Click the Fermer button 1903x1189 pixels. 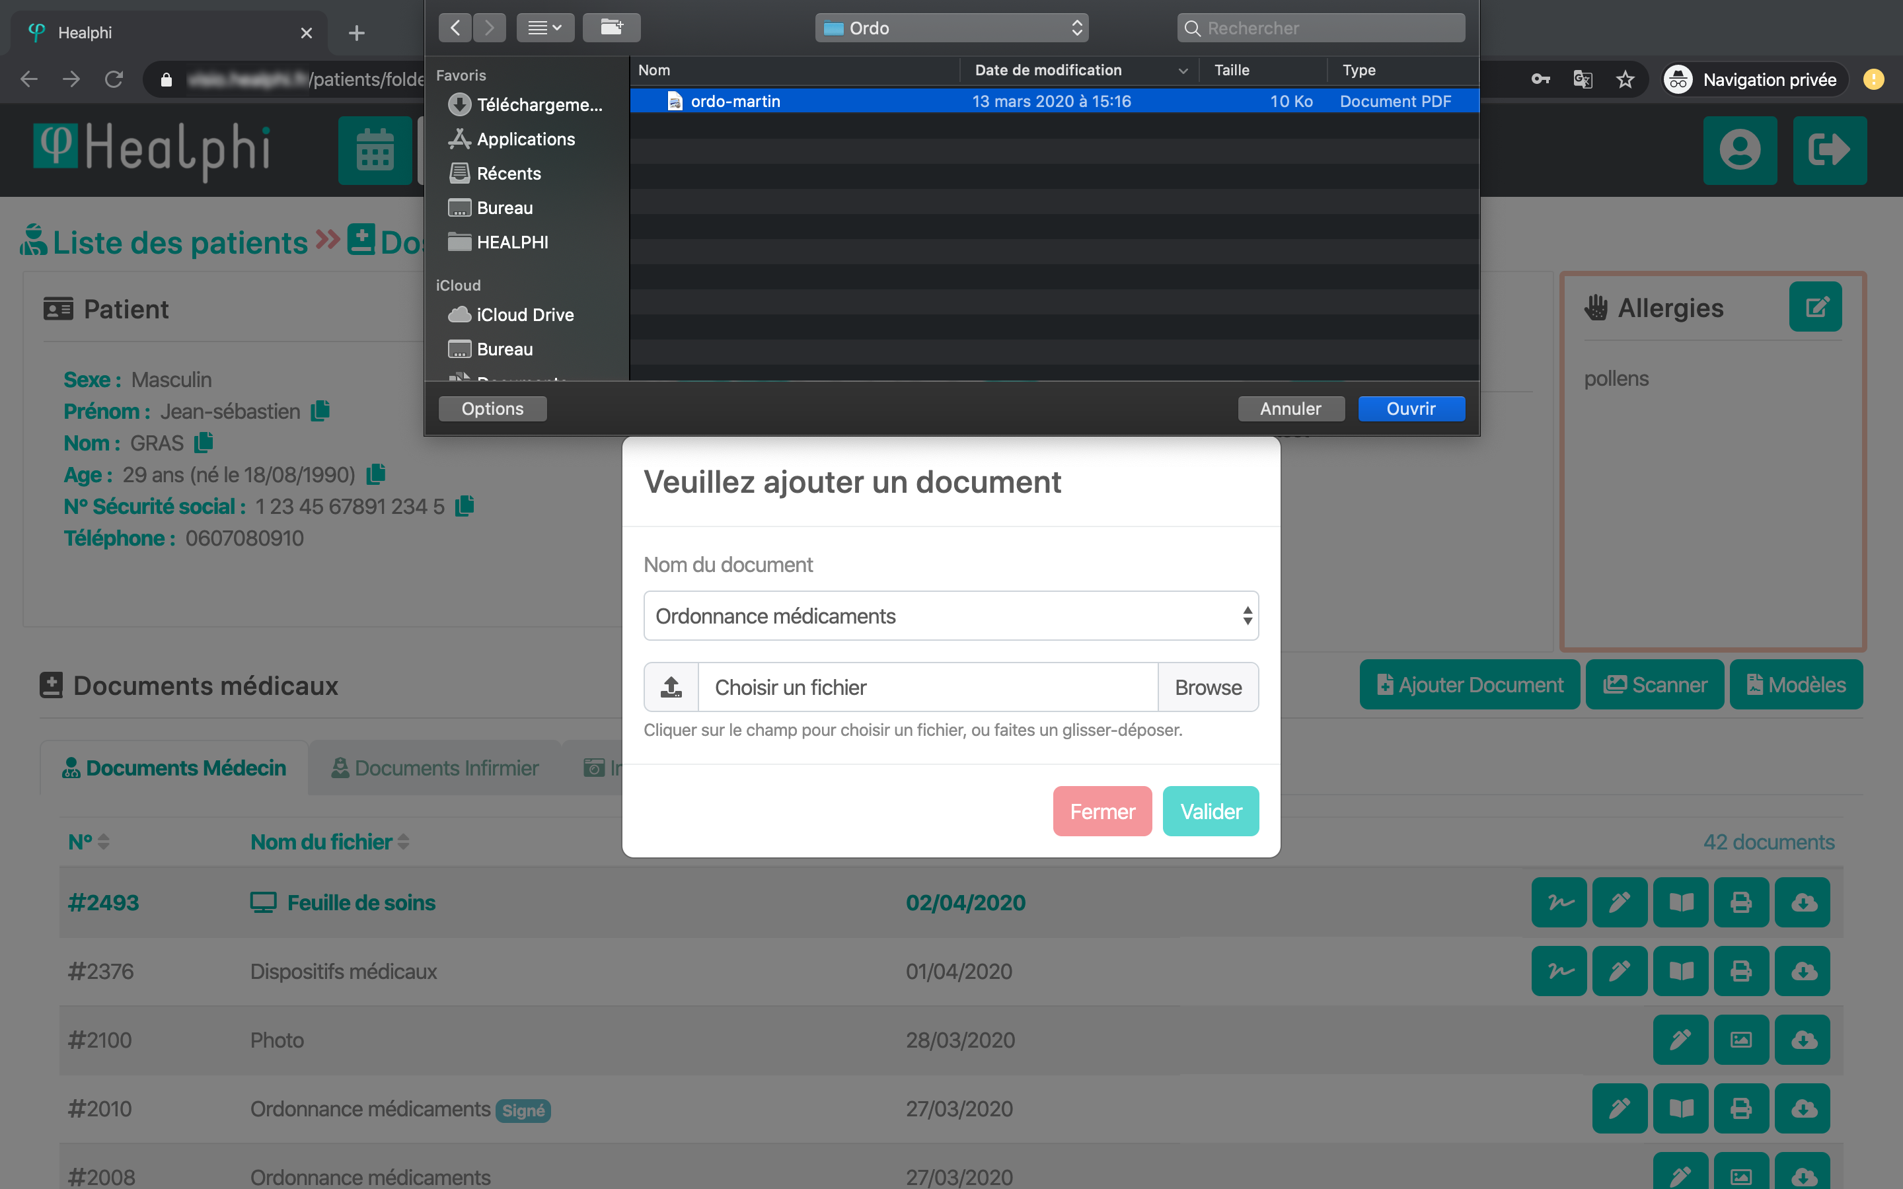[x=1101, y=811]
